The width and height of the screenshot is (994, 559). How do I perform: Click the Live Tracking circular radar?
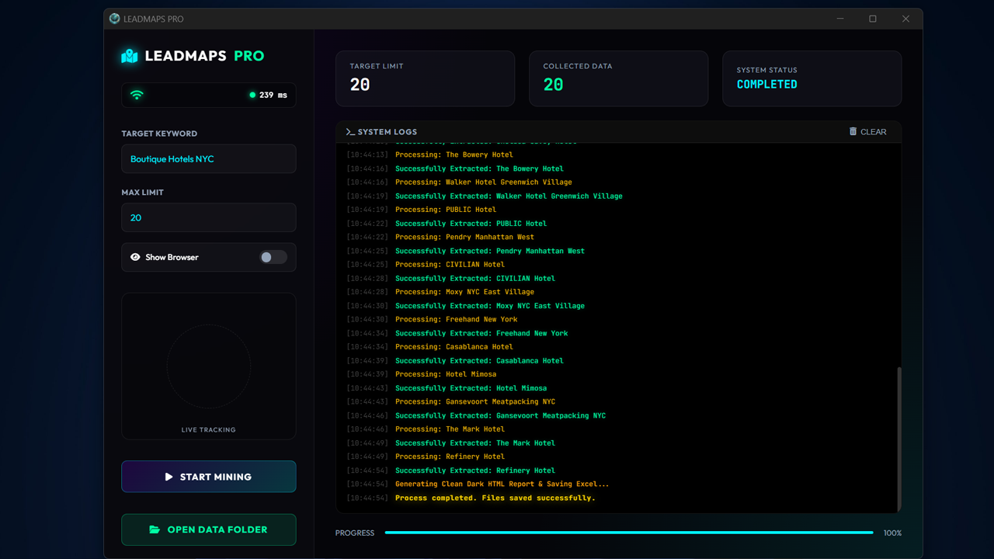coord(208,366)
